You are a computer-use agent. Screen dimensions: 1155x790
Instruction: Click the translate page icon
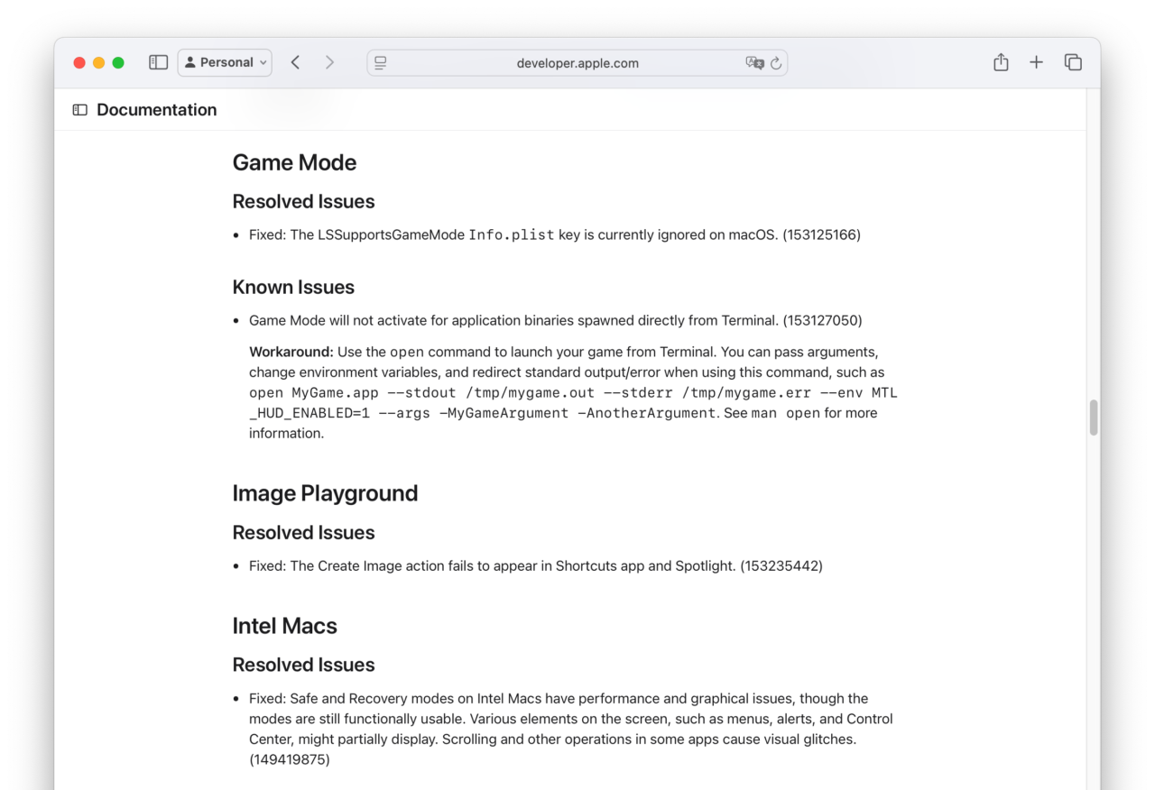(753, 63)
